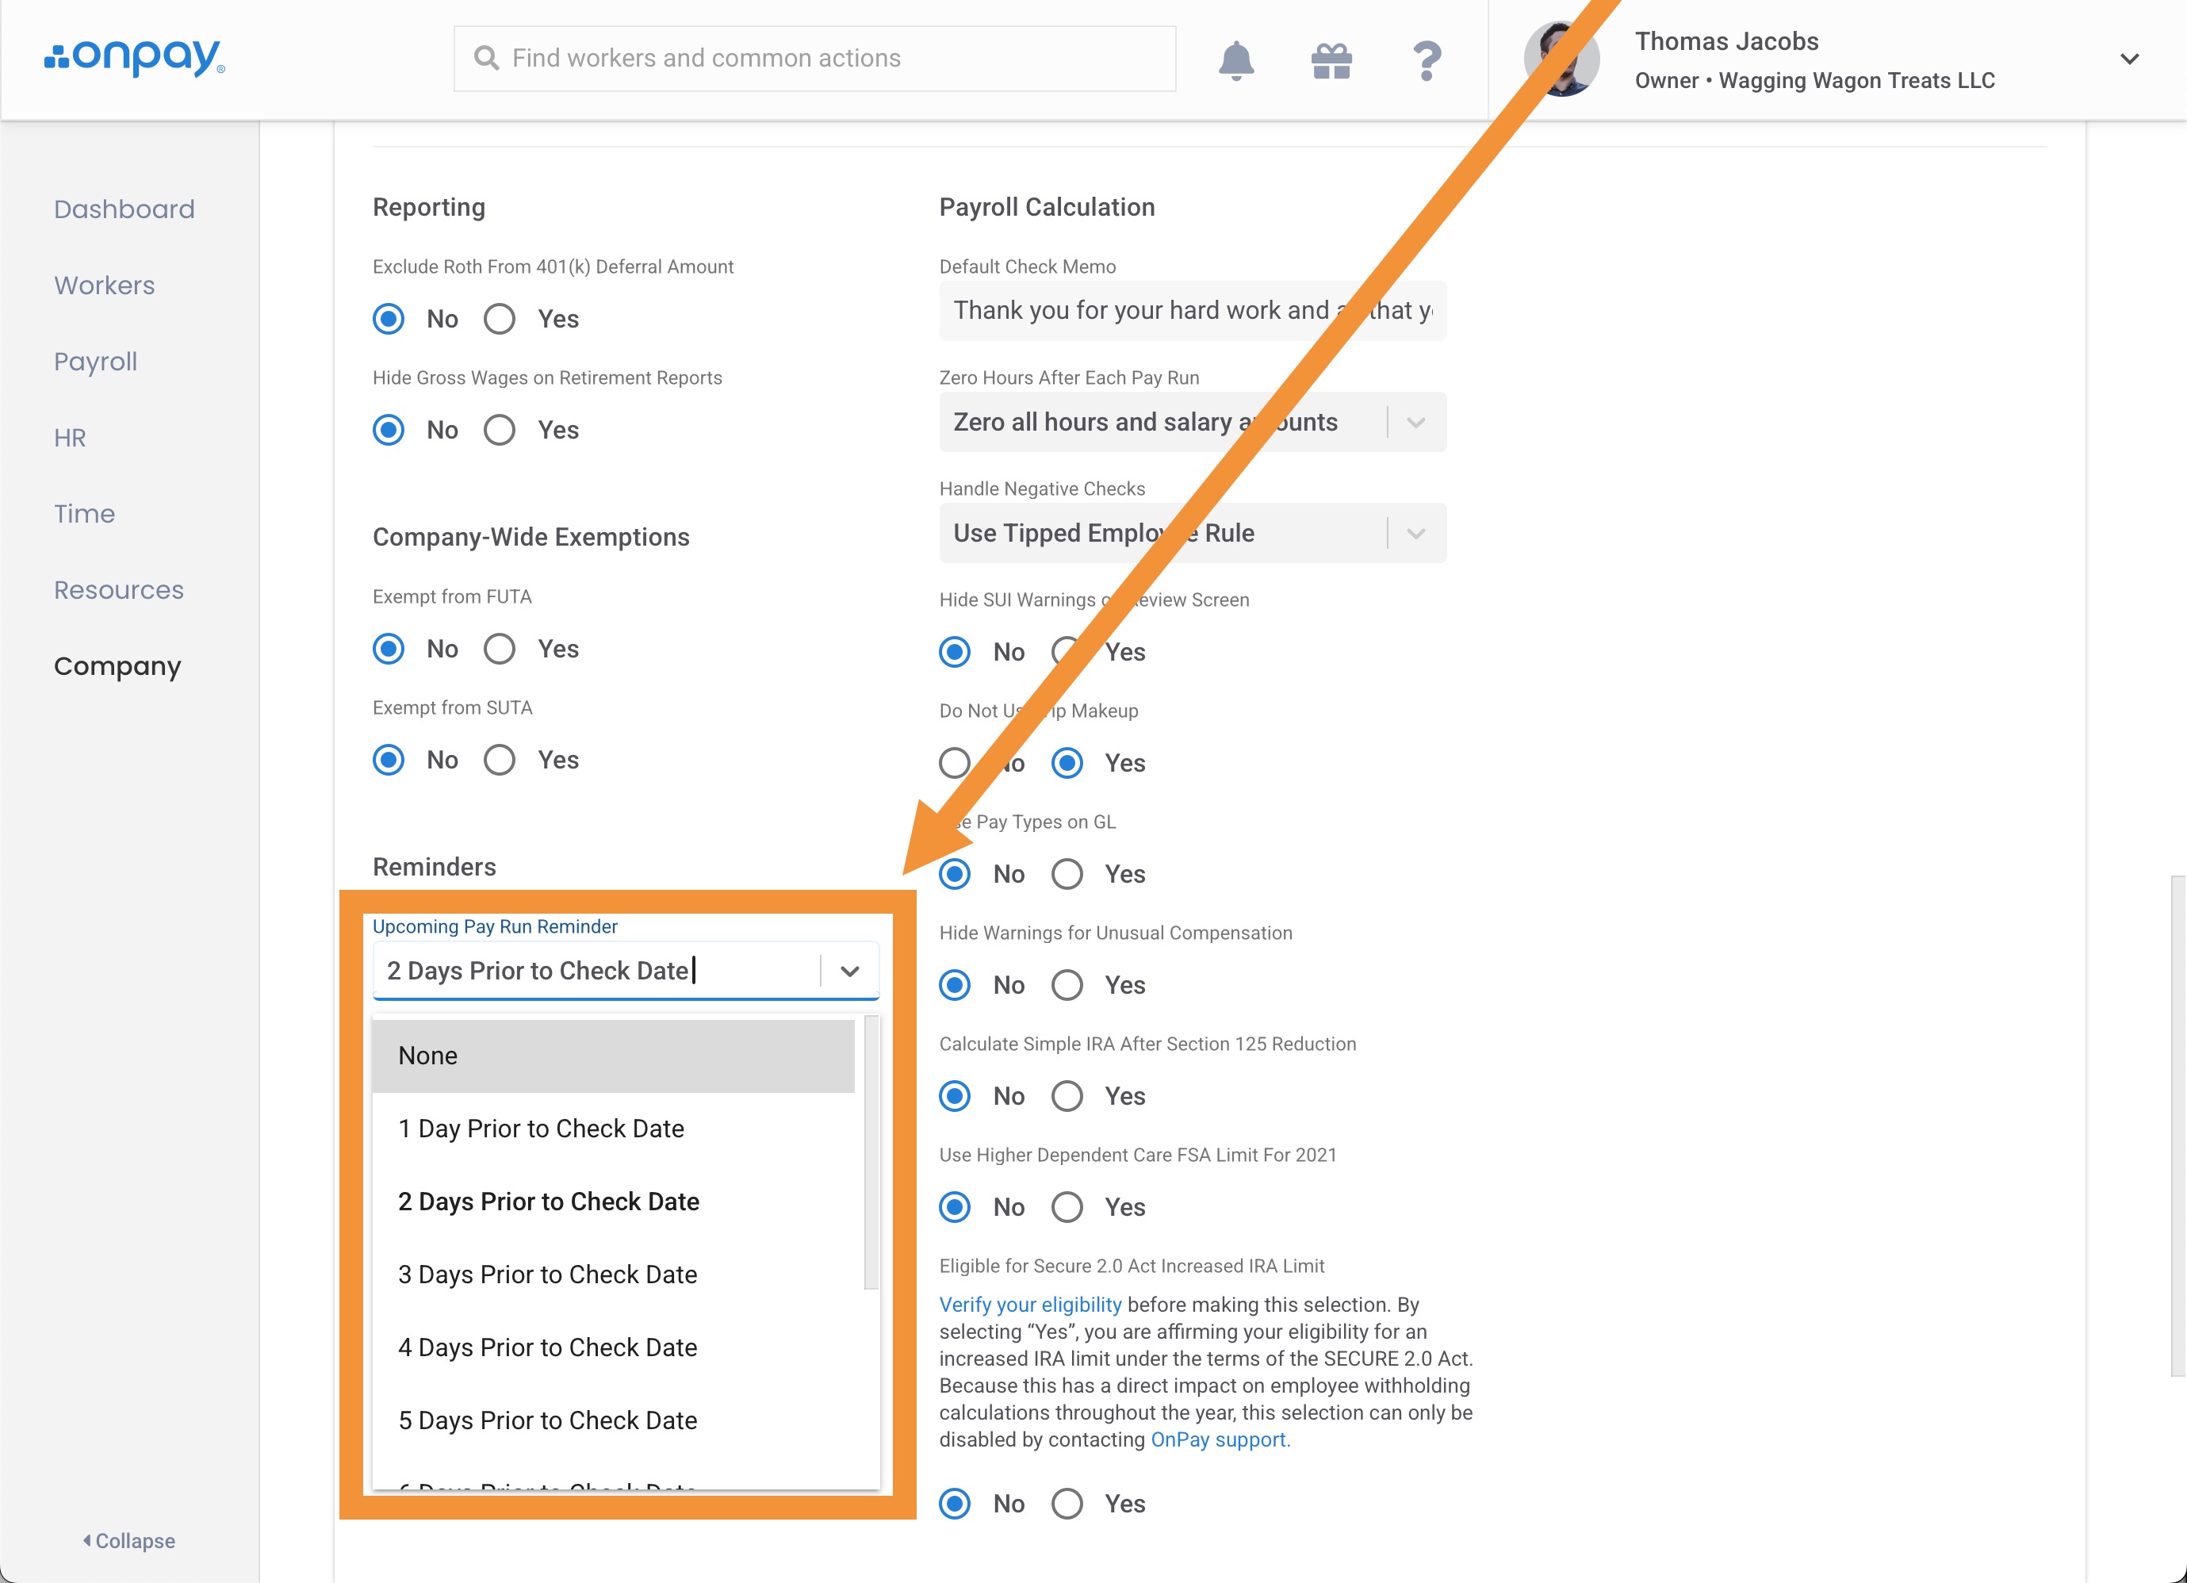Expand Handle Negative Checks dropdown

(x=1415, y=534)
